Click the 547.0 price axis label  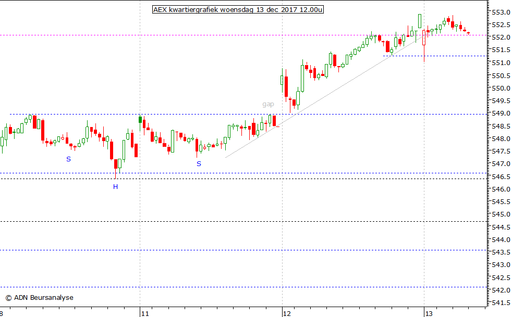[x=501, y=164]
